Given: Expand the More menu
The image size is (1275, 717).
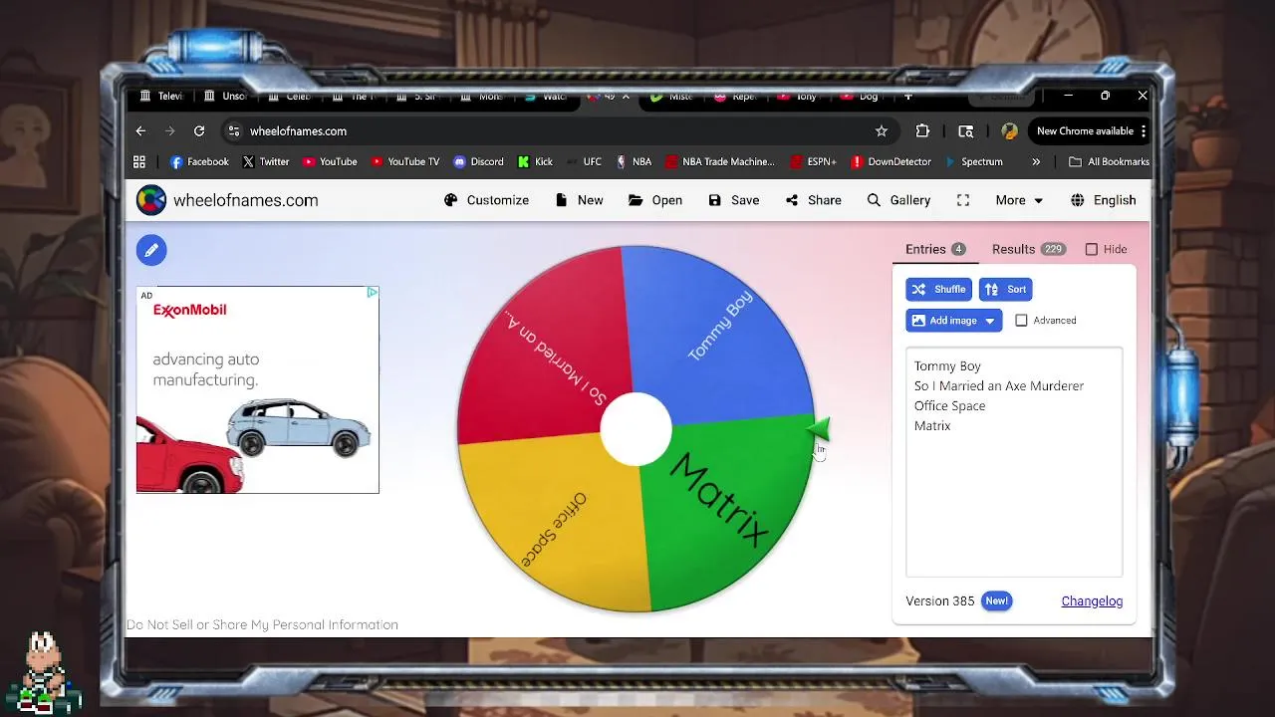Looking at the screenshot, I should 1019,200.
